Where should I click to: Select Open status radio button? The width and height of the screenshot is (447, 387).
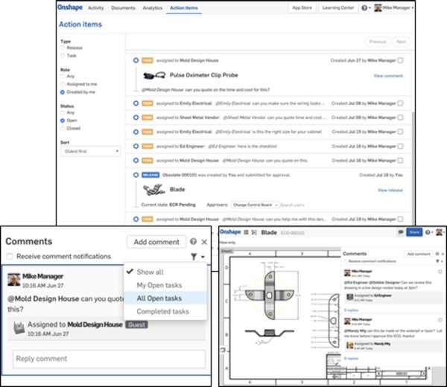pyautogui.click(x=63, y=121)
